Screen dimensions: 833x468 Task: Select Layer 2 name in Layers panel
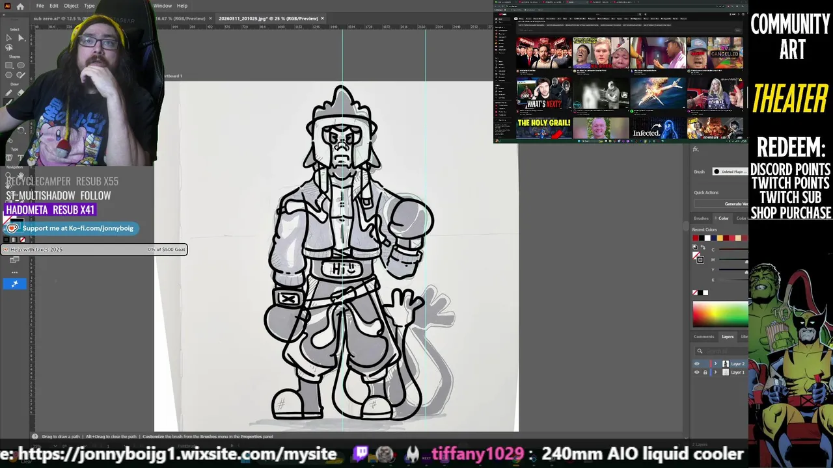(738, 364)
